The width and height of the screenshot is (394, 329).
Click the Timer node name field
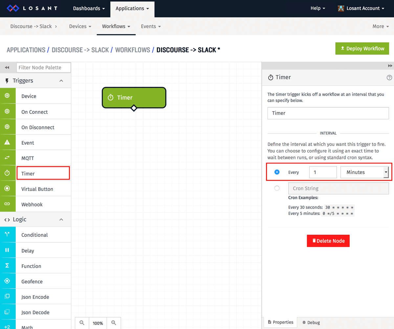328,113
